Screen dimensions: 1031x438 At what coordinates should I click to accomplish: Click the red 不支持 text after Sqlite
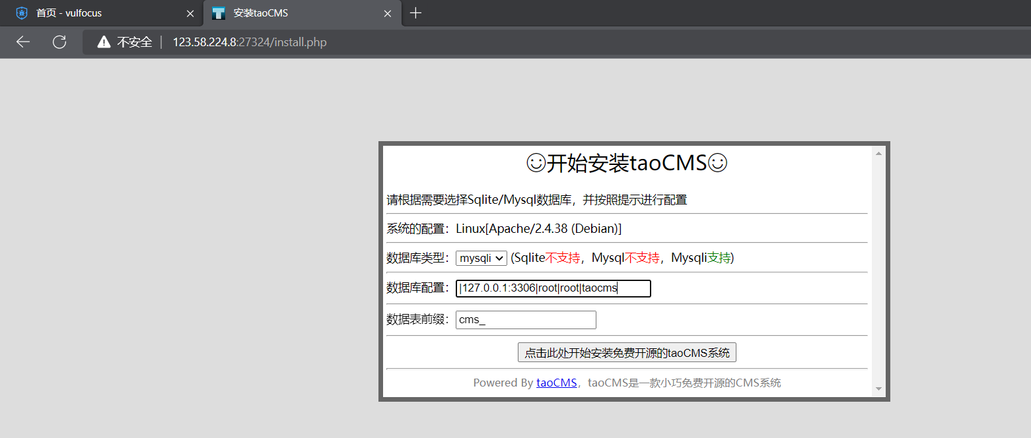click(563, 258)
